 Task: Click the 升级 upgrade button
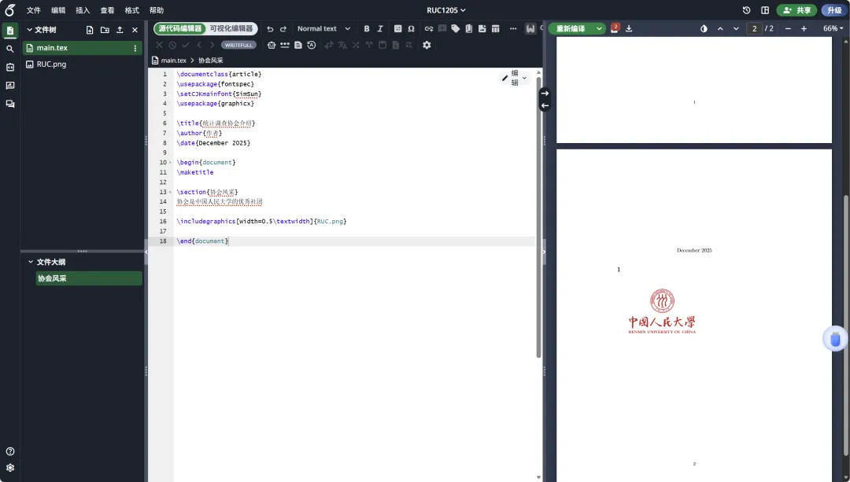[x=834, y=10]
